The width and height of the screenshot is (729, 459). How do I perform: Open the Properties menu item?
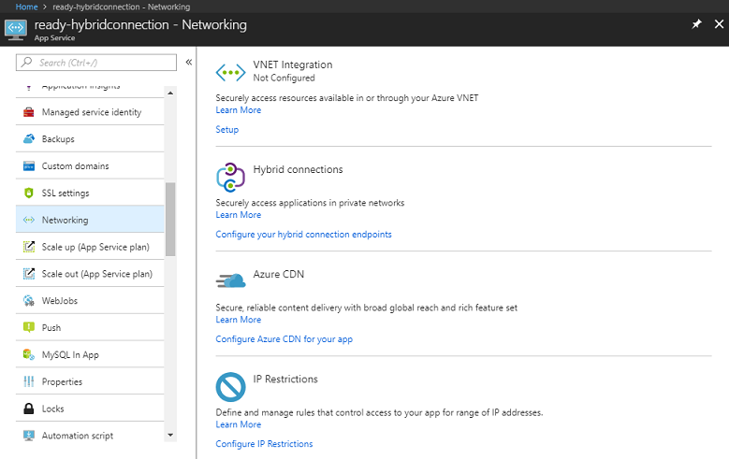coord(90,381)
